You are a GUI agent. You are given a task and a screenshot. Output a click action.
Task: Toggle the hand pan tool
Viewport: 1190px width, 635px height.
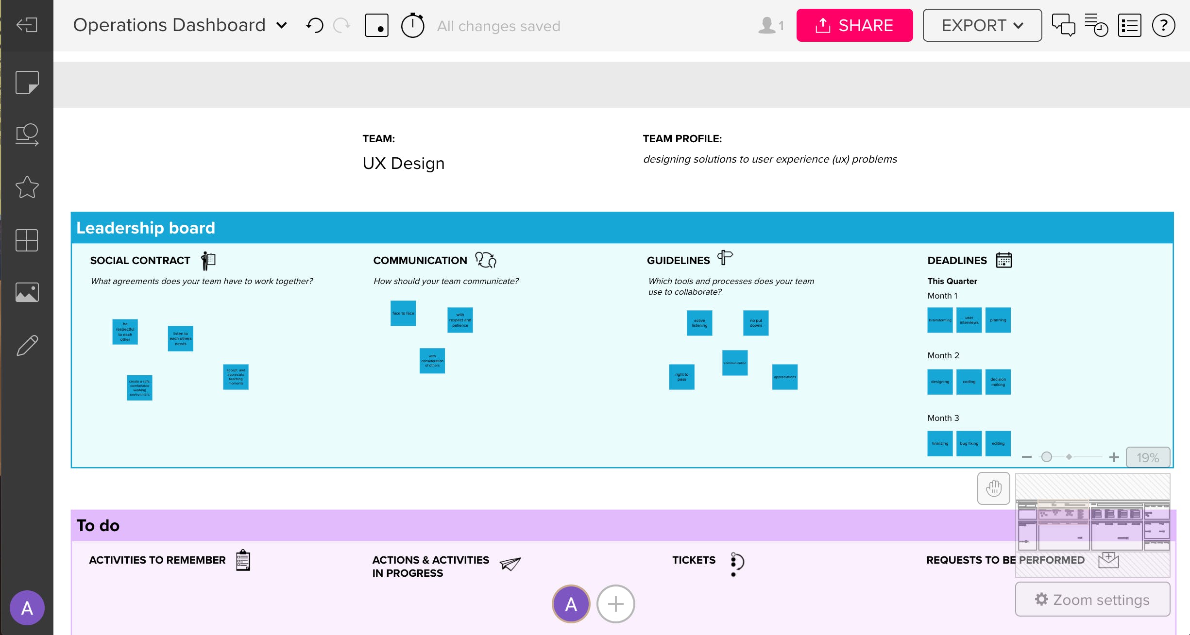(x=993, y=488)
